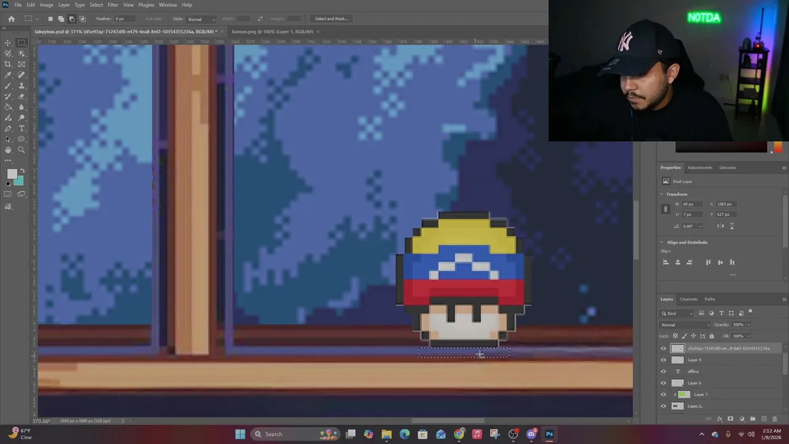Select the Eyedropper tool
The height and width of the screenshot is (444, 789).
click(8, 75)
